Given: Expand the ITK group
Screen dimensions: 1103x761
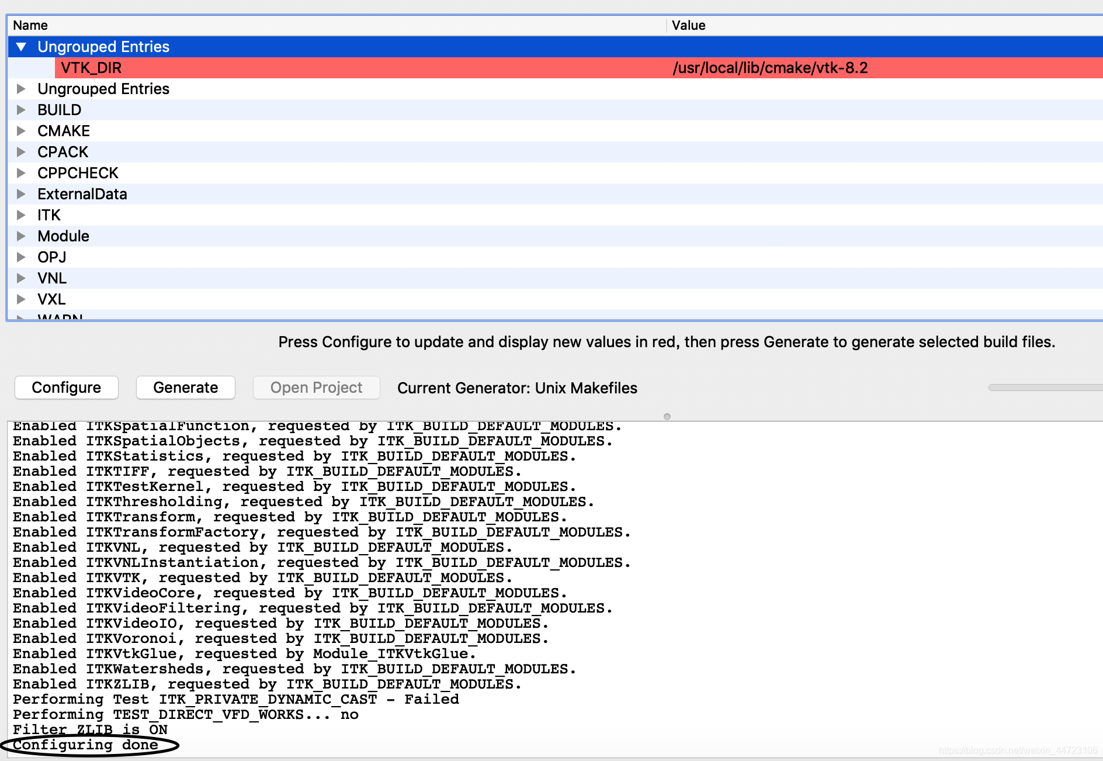Looking at the screenshot, I should click(x=22, y=215).
